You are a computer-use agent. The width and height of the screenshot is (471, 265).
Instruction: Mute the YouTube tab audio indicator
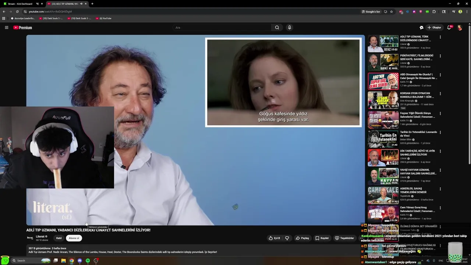81,4
